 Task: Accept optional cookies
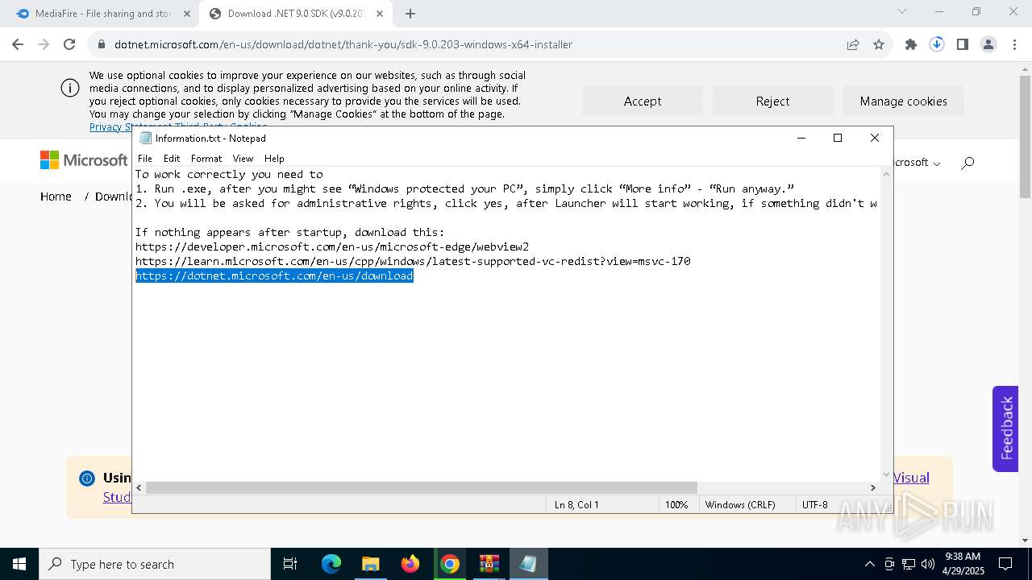(x=643, y=101)
